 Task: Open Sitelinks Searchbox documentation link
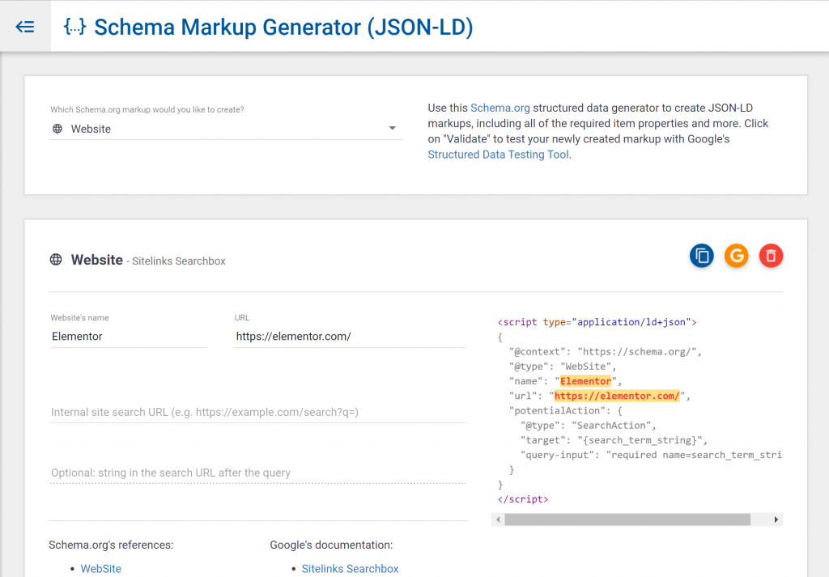(350, 569)
